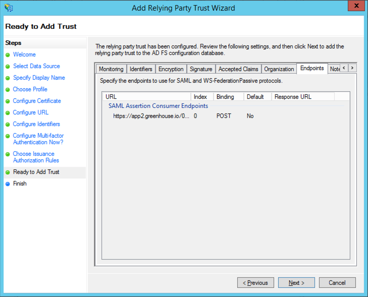Switch to the Organization tab
Viewport: 368px width, 297px height.
(x=279, y=69)
